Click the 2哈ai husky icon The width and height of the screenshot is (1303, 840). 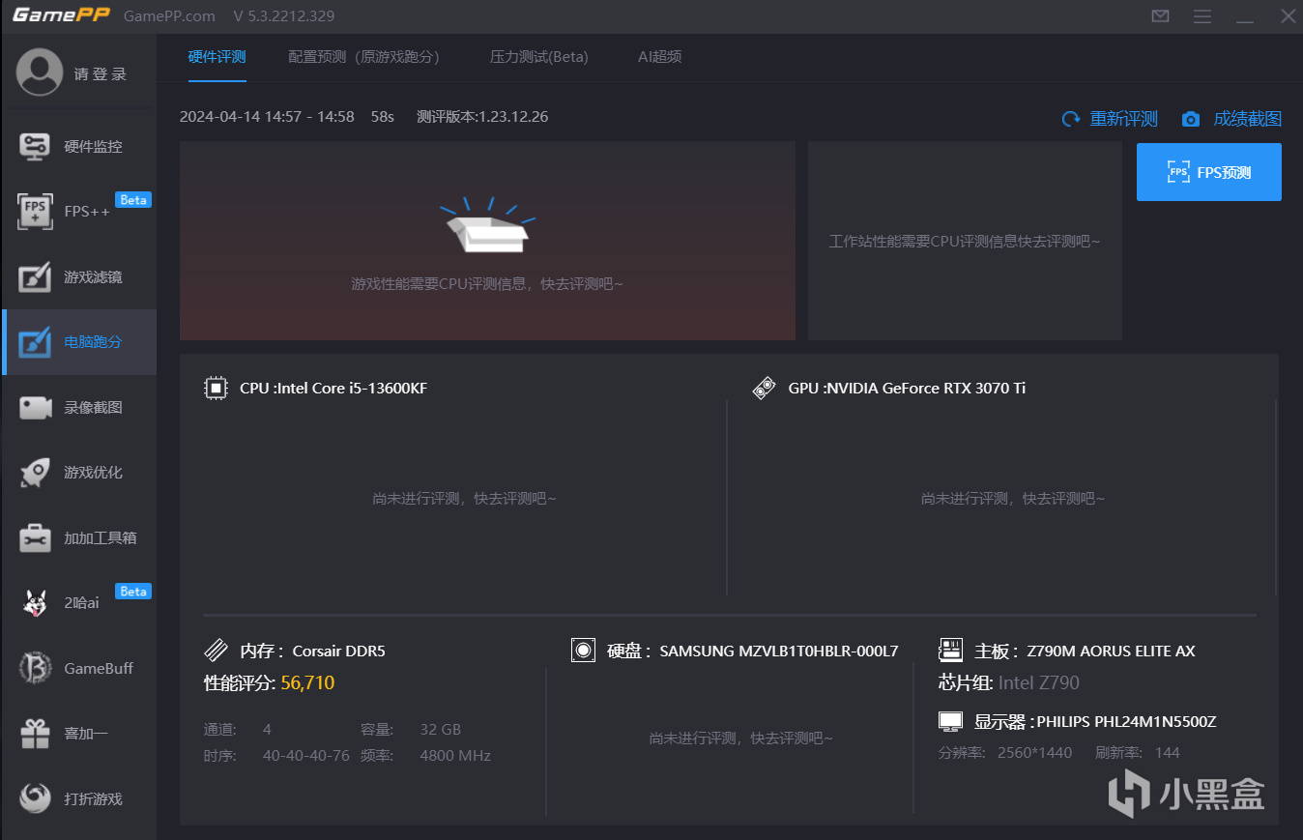pyautogui.click(x=36, y=603)
